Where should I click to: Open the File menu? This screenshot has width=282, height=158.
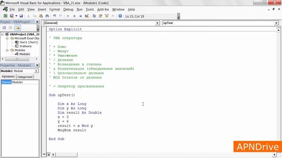pyautogui.click(x=12, y=10)
